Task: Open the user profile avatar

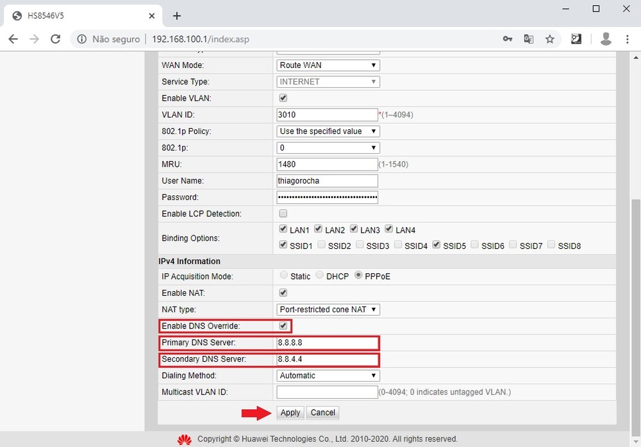Action: point(606,39)
